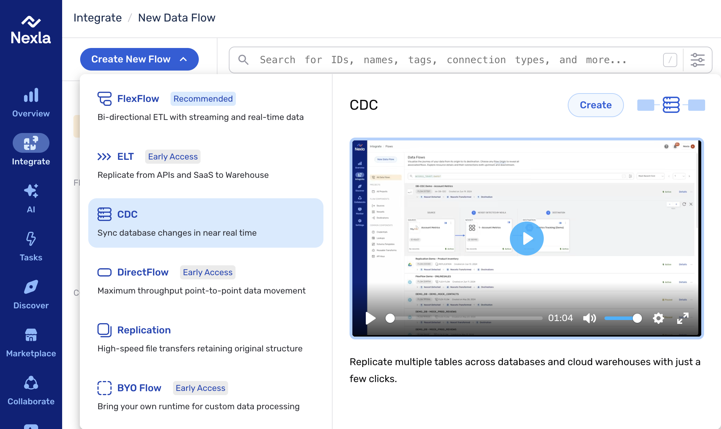
Task: Expand video to fullscreen
Action: tap(683, 318)
